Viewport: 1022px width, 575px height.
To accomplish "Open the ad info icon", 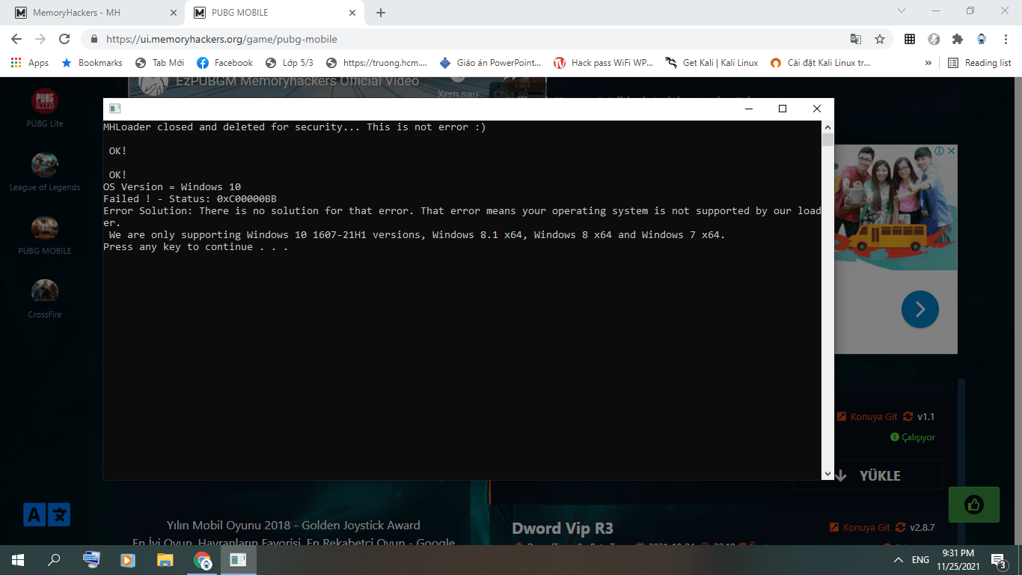I will point(940,150).
